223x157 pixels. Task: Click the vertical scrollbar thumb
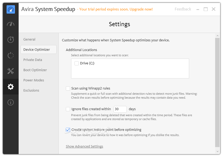pyautogui.click(x=217, y=93)
